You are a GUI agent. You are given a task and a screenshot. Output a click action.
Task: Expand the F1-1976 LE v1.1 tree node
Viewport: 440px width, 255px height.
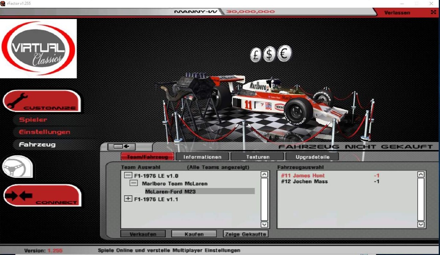128,199
